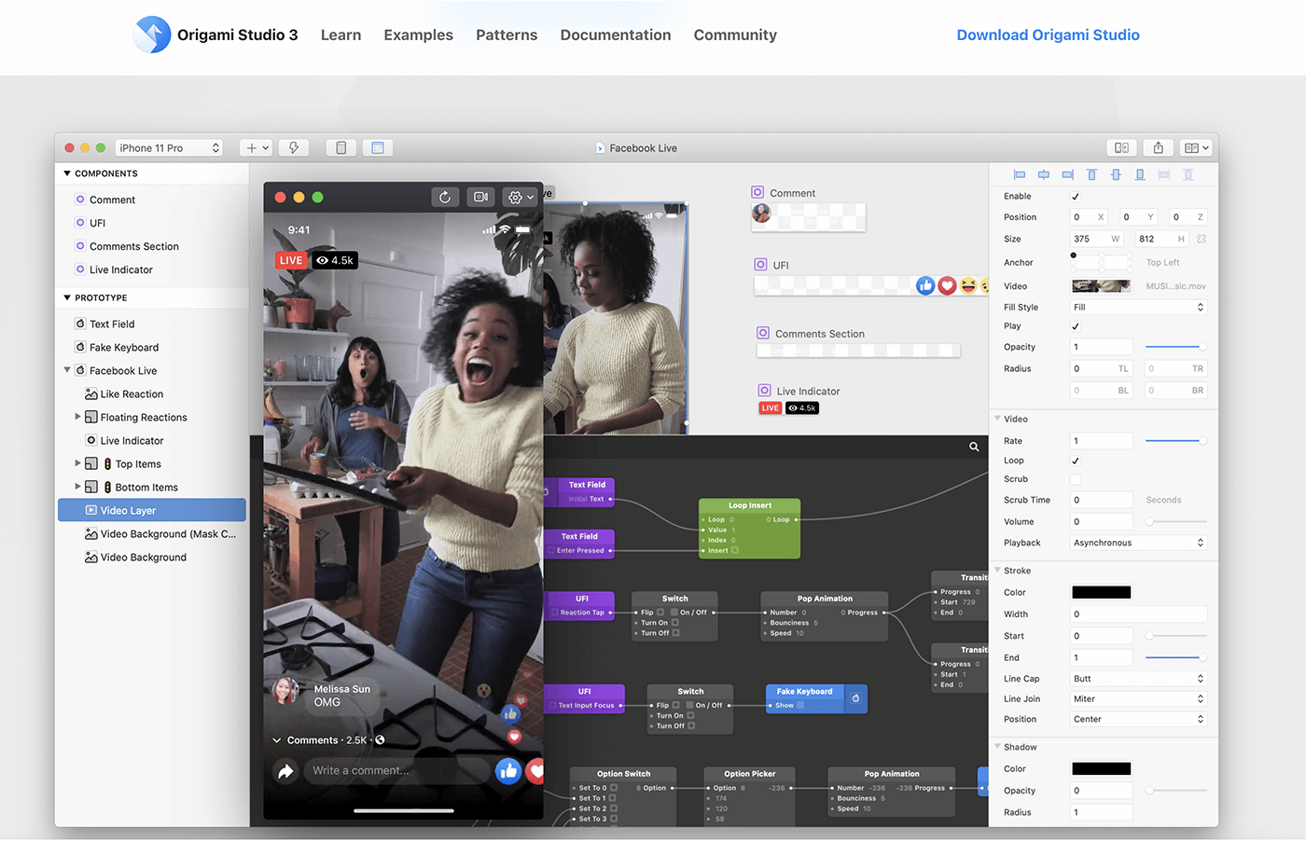Click the size link proportions icon
This screenshot has height=841, width=1306.
click(x=1202, y=239)
